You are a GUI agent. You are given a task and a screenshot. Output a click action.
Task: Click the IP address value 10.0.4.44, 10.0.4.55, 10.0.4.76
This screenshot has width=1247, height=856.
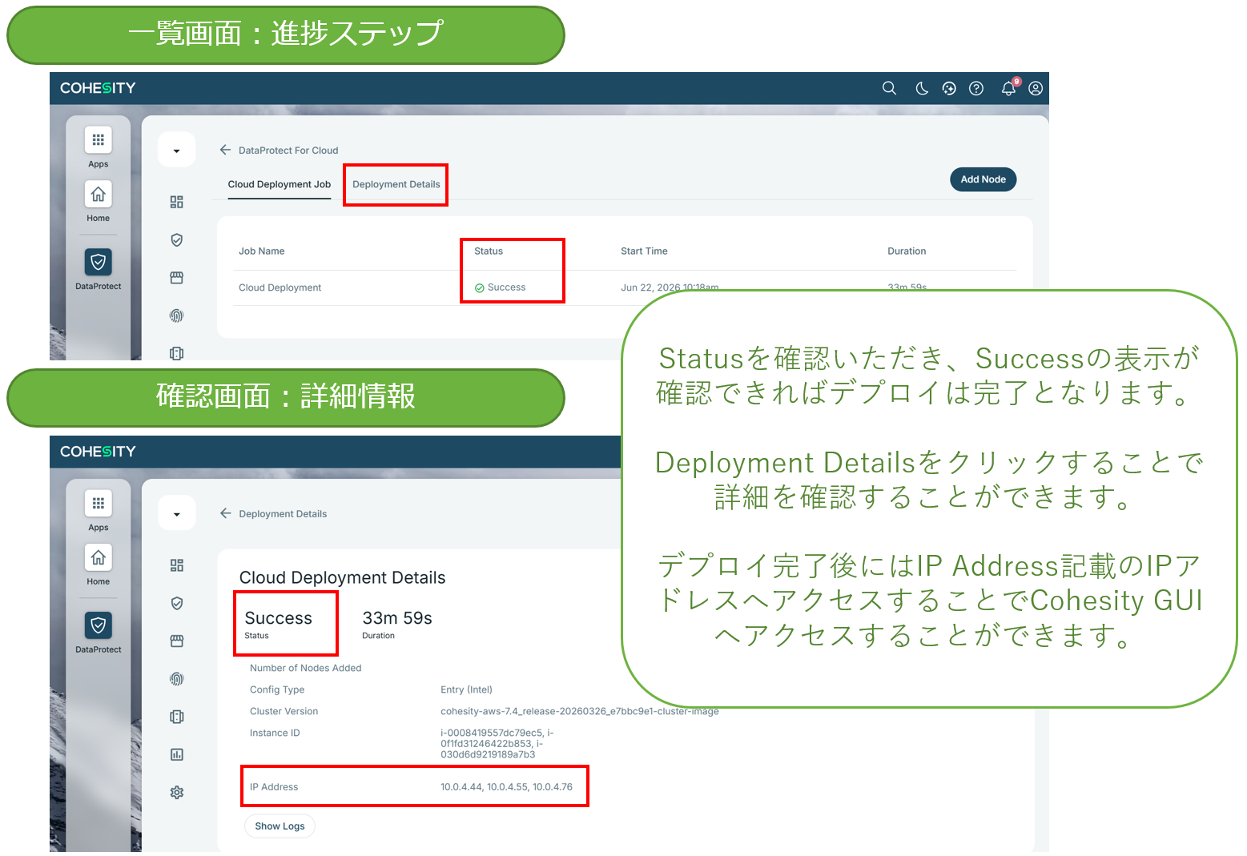(x=506, y=787)
